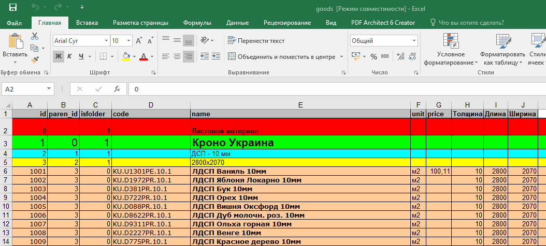Open Форматировать как таблицу gallery
Viewport: 546px width, 246px height.
502,49
